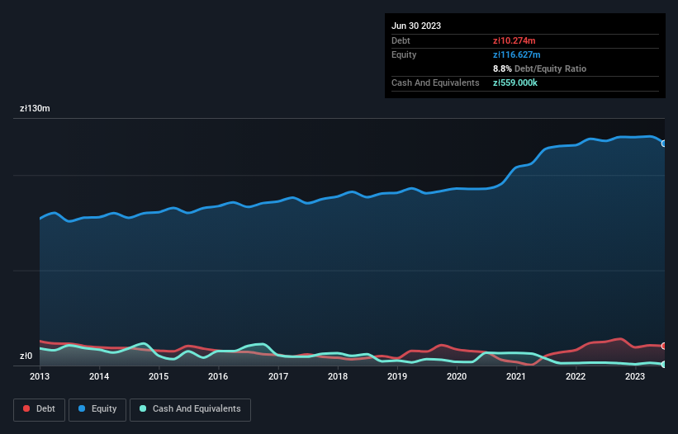678x434 pixels.
Task: Click the 2014 x-axis label
Action: [x=99, y=376]
